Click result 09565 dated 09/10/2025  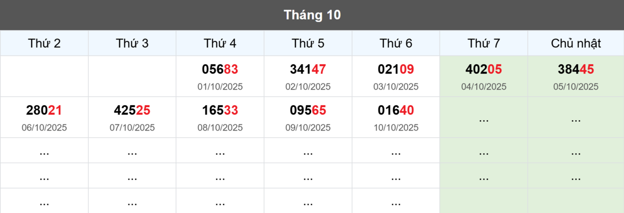308,110
